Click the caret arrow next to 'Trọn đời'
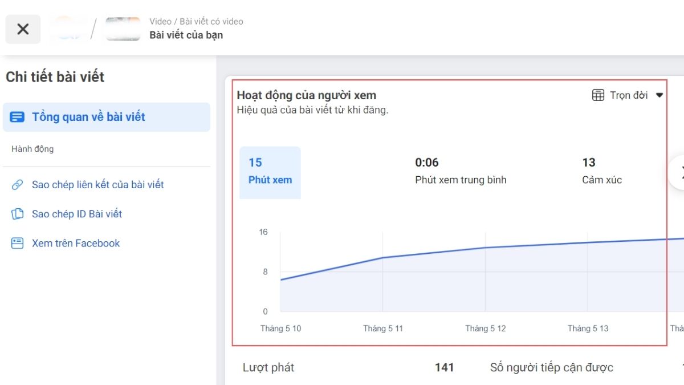 pos(659,95)
